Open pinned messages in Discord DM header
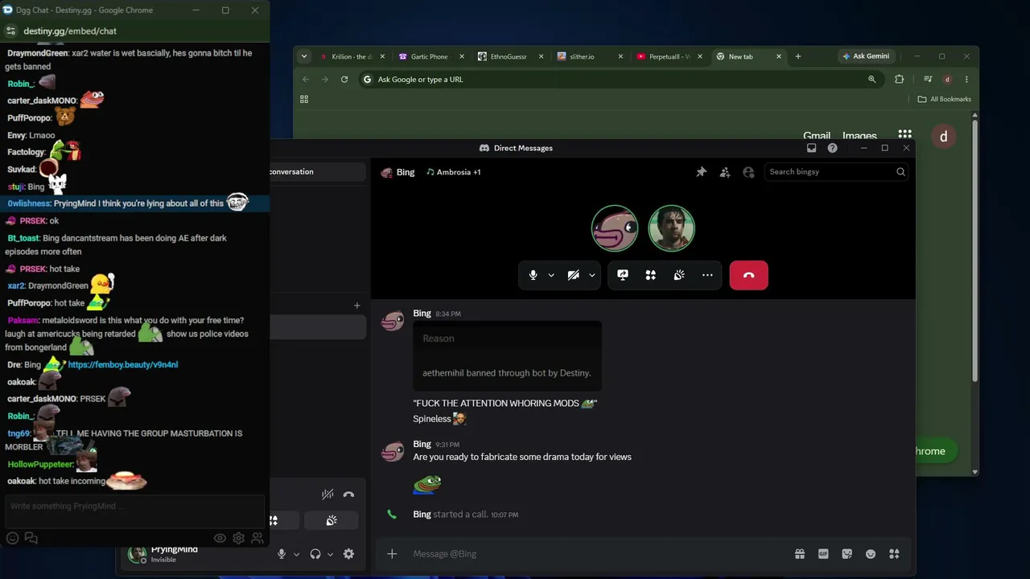 (x=701, y=172)
